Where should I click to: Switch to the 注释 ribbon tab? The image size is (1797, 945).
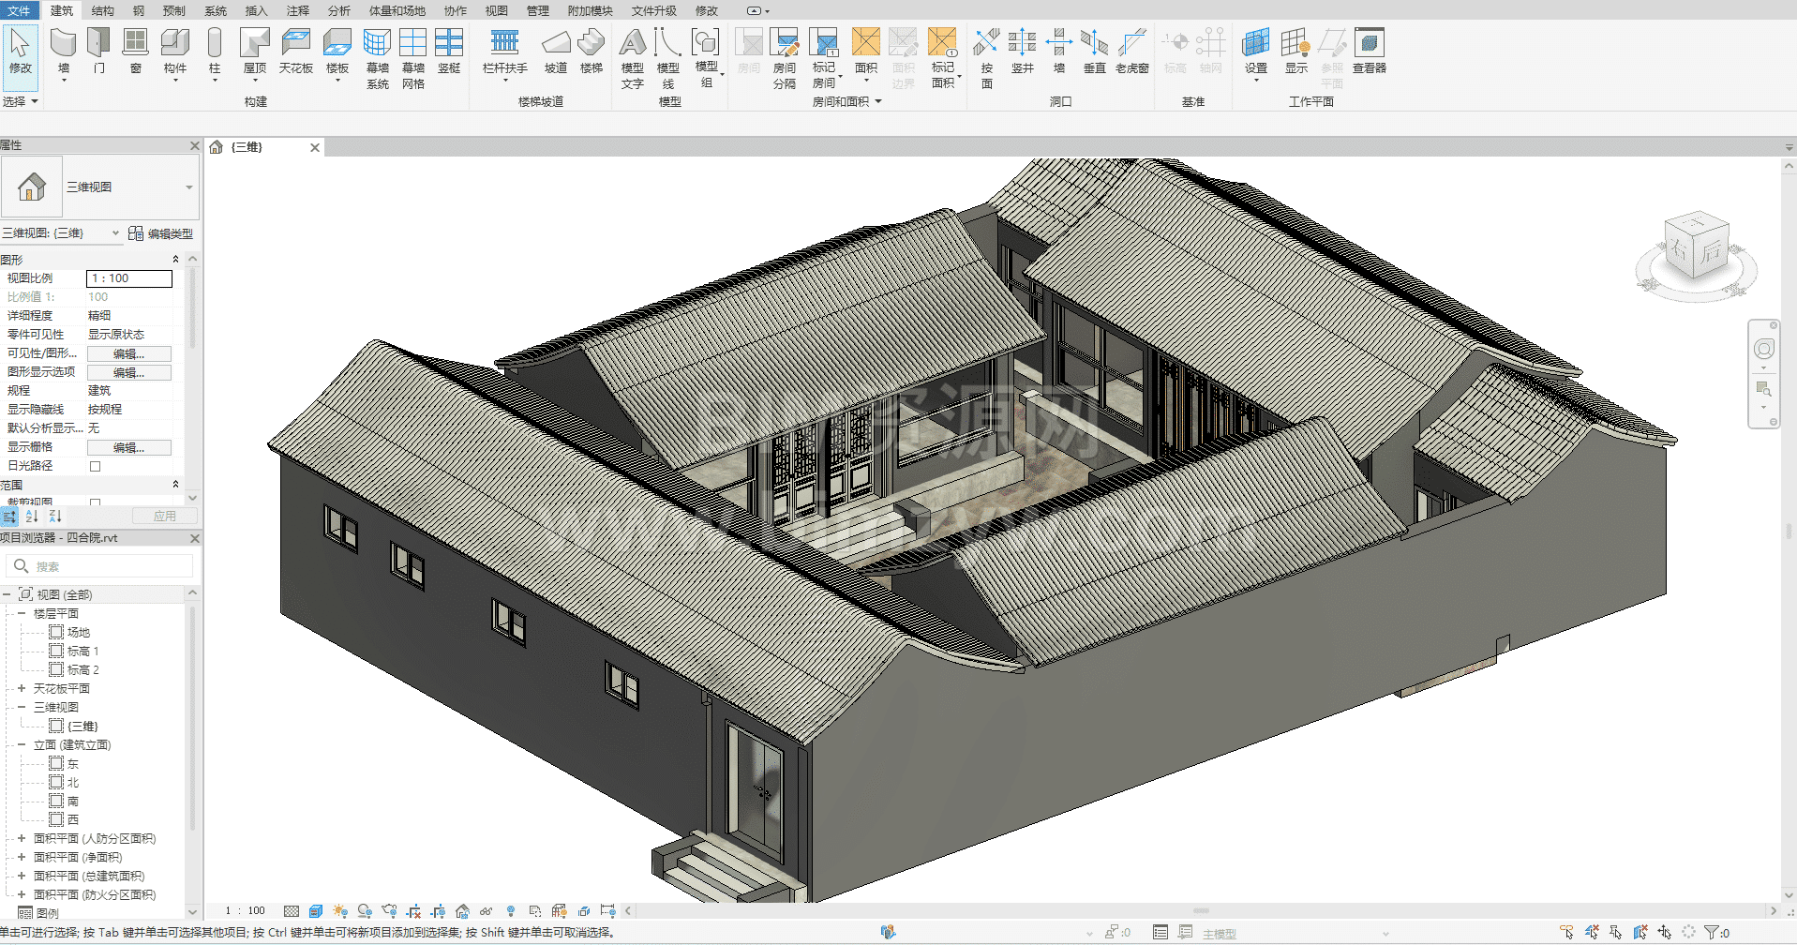(298, 10)
